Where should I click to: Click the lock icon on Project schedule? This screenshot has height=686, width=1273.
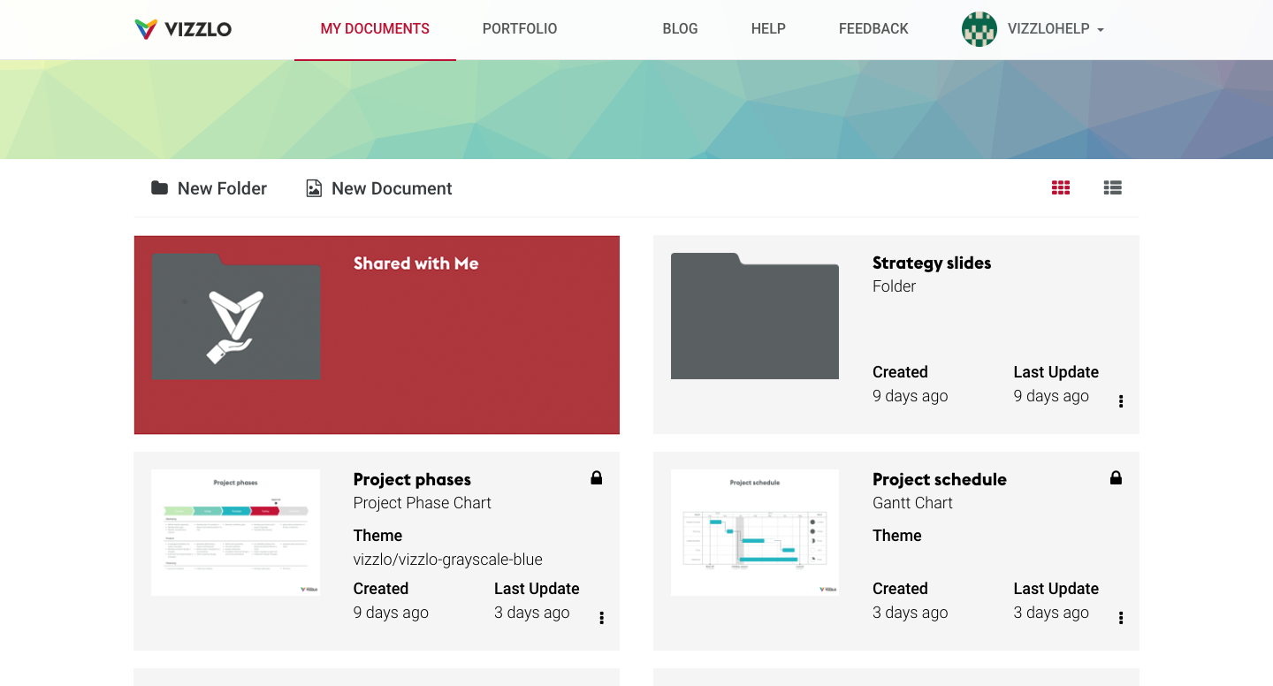(1116, 478)
